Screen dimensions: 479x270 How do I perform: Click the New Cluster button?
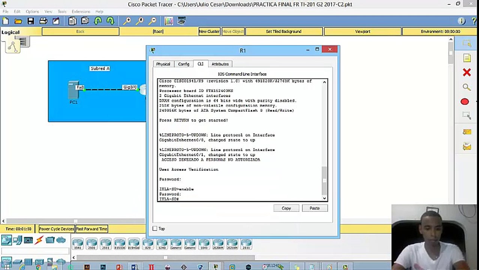click(209, 31)
